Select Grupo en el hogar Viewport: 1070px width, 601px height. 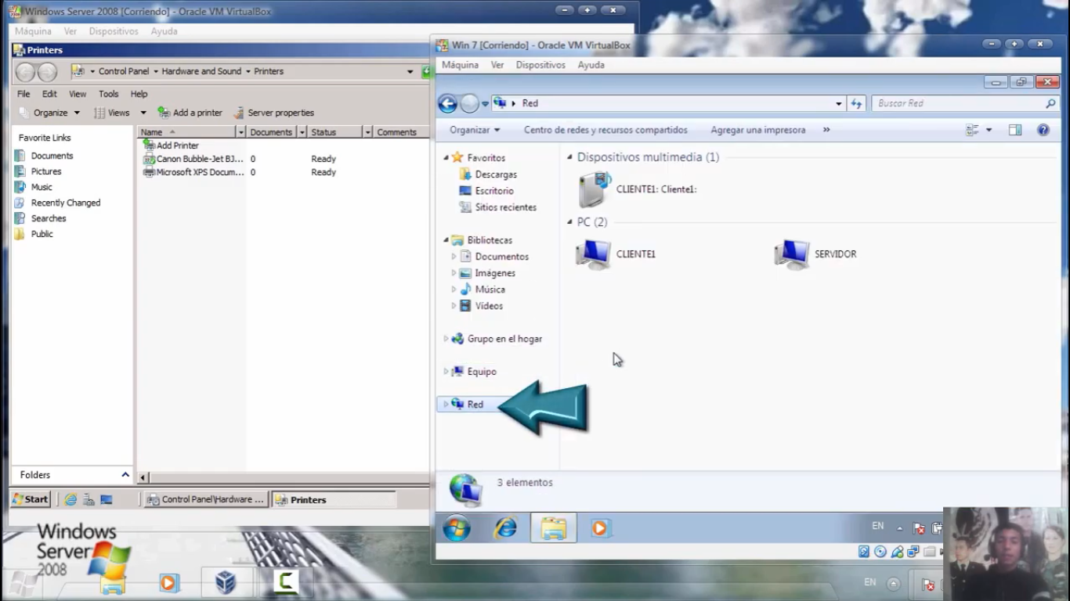[504, 339]
